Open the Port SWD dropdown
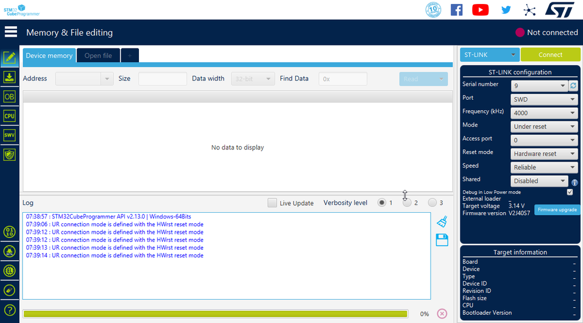 pos(544,100)
